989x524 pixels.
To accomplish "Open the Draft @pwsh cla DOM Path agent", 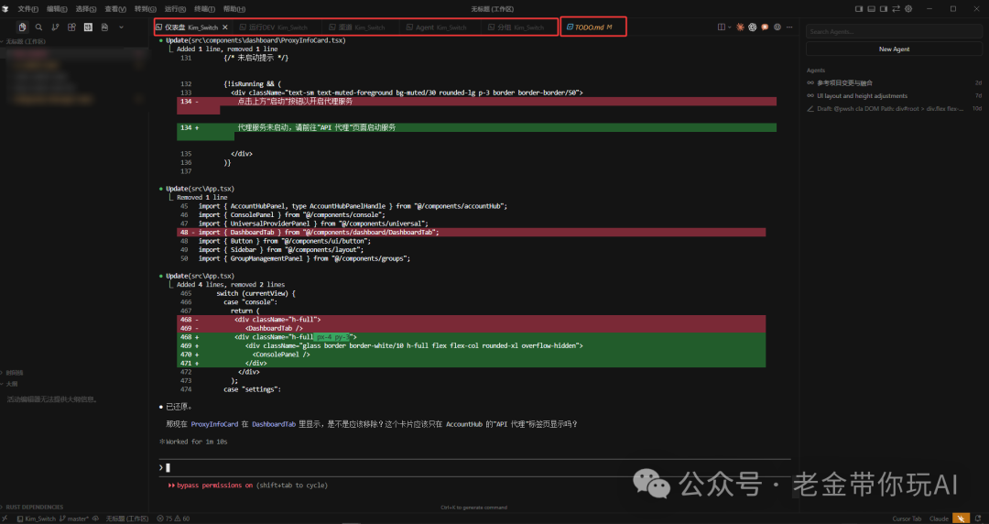I will pos(894,109).
